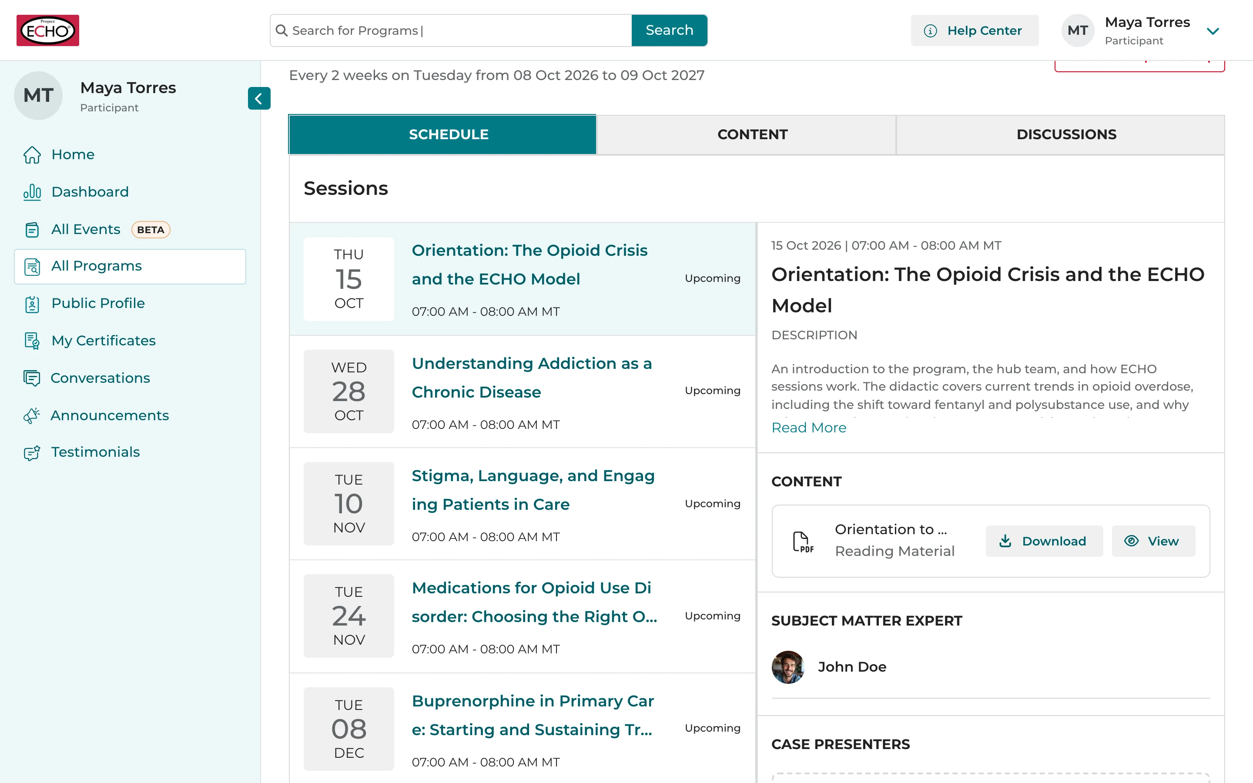Click the My Certificates icon
Image resolution: width=1253 pixels, height=783 pixels.
[x=32, y=341]
